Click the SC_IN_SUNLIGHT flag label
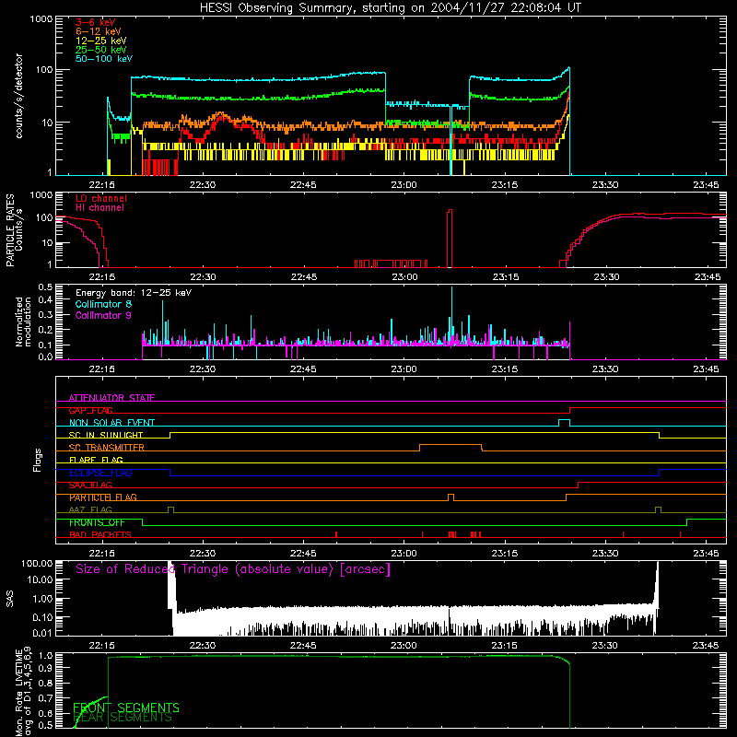 106,435
